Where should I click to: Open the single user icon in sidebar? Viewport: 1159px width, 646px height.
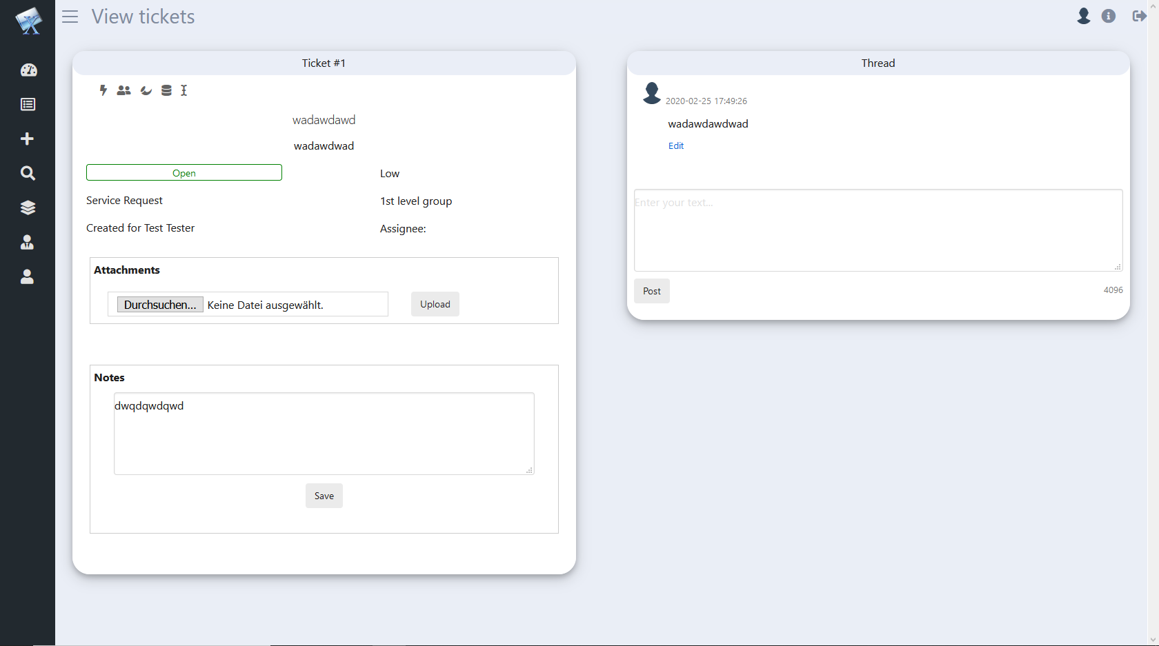click(28, 276)
